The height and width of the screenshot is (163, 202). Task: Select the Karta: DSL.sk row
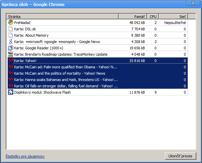click(98, 29)
